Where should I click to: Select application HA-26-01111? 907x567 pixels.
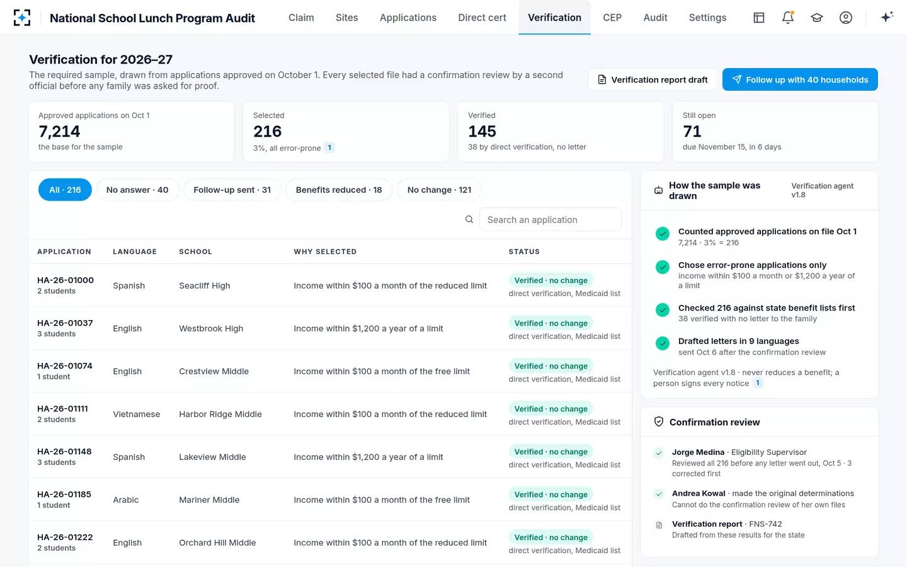click(x=62, y=409)
